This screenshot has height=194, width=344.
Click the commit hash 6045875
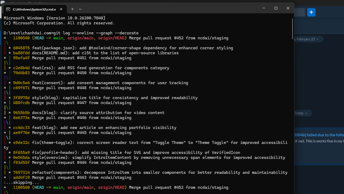pos(21,48)
